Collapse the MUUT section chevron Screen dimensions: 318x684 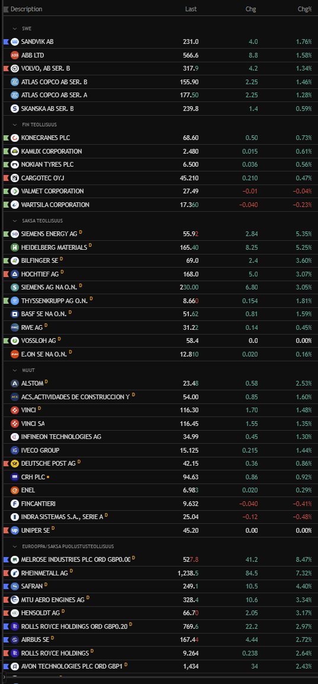tap(14, 370)
